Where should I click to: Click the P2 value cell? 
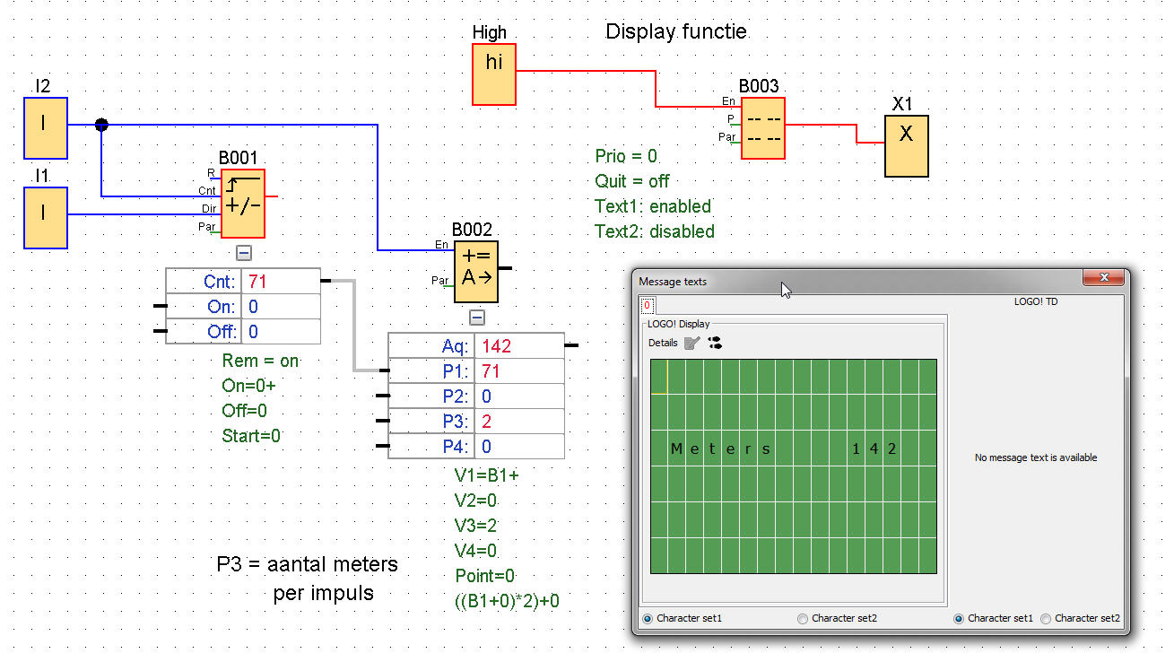point(521,396)
